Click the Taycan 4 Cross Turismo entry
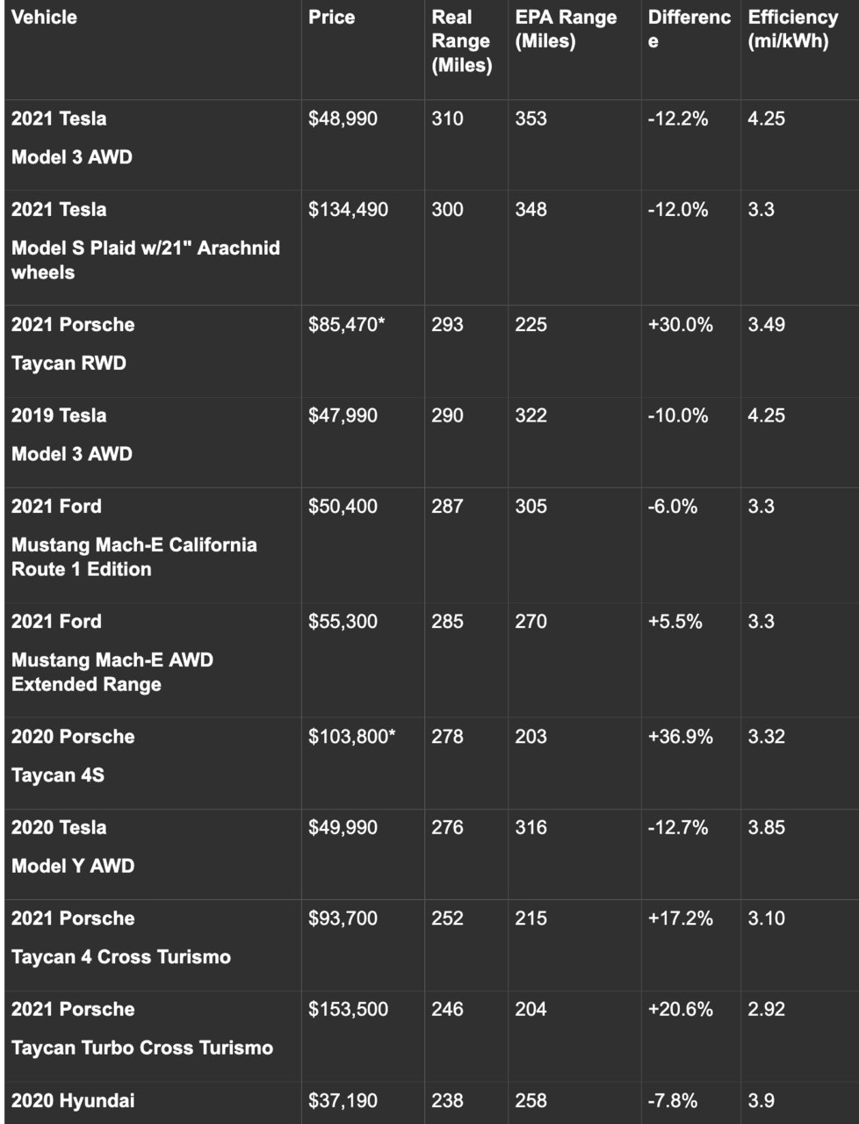Screen dimensions: 859x1124 click(121, 957)
